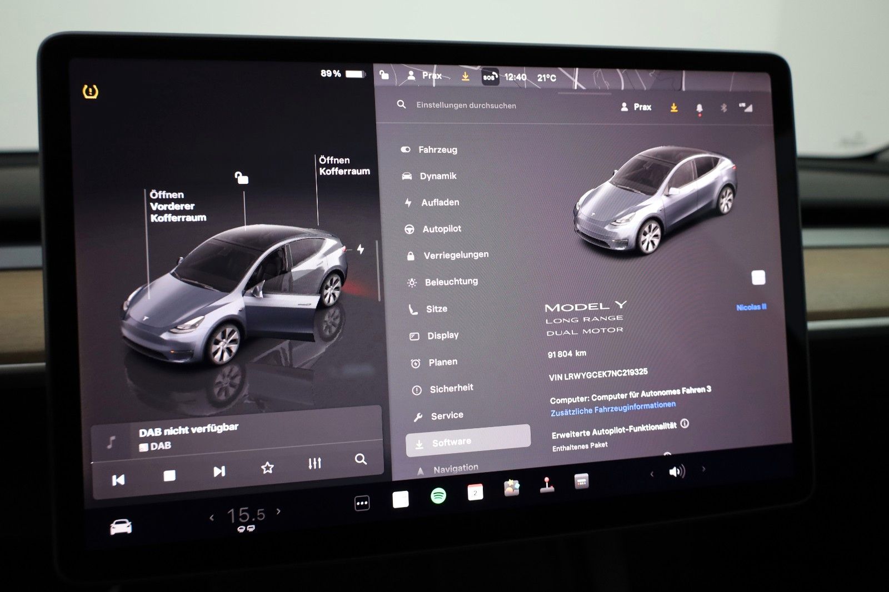Open Zusätzliche Fahrzeuginformationen link
This screenshot has width=889, height=592.
(x=613, y=408)
